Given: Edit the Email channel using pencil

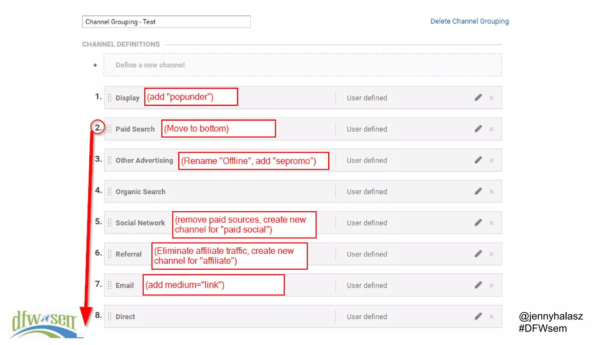Looking at the screenshot, I should (x=478, y=285).
